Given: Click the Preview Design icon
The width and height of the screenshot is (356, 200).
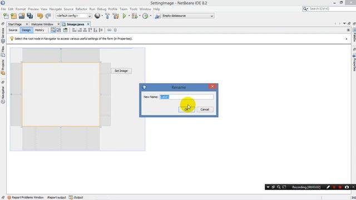Looking at the screenshot, I should (x=66, y=30).
